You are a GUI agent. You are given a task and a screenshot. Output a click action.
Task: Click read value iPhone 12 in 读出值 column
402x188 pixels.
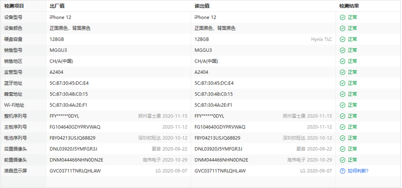[205, 17]
